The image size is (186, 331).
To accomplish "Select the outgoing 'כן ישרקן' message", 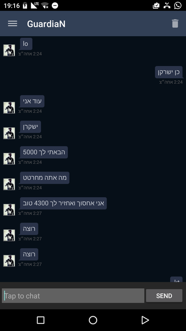I will click(169, 72).
